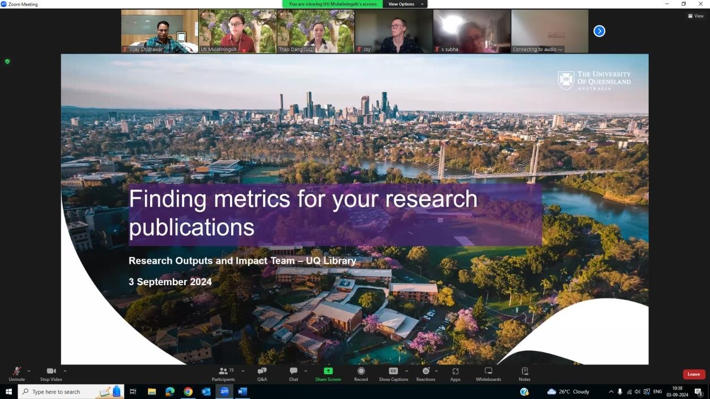This screenshot has width=710, height=399.
Task: Expand the Participants options arrow
Action: point(243,371)
